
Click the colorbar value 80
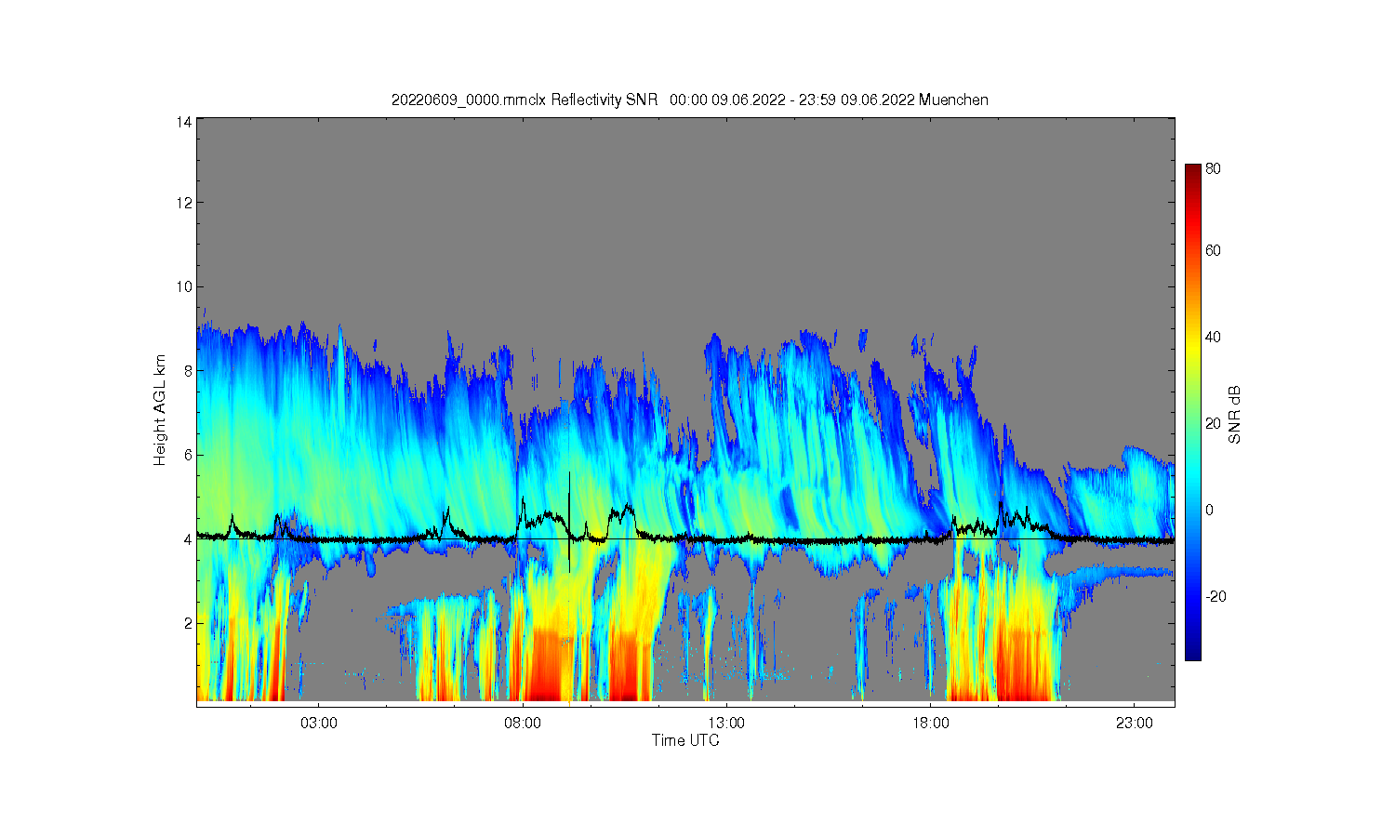[x=1214, y=169]
